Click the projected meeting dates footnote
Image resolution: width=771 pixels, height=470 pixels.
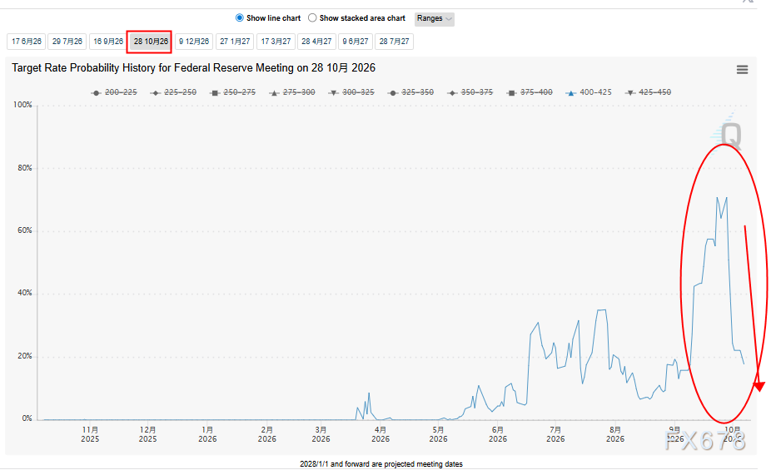381,464
